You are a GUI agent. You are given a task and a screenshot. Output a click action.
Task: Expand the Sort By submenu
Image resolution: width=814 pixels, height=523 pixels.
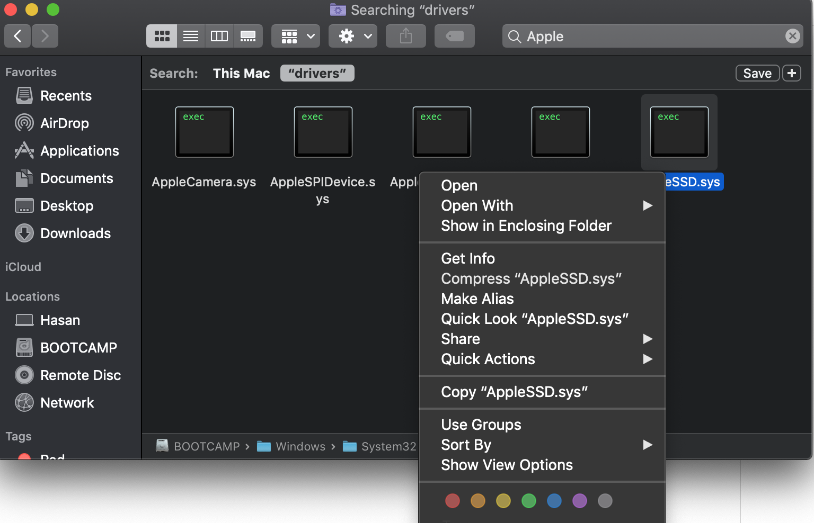tap(542, 445)
